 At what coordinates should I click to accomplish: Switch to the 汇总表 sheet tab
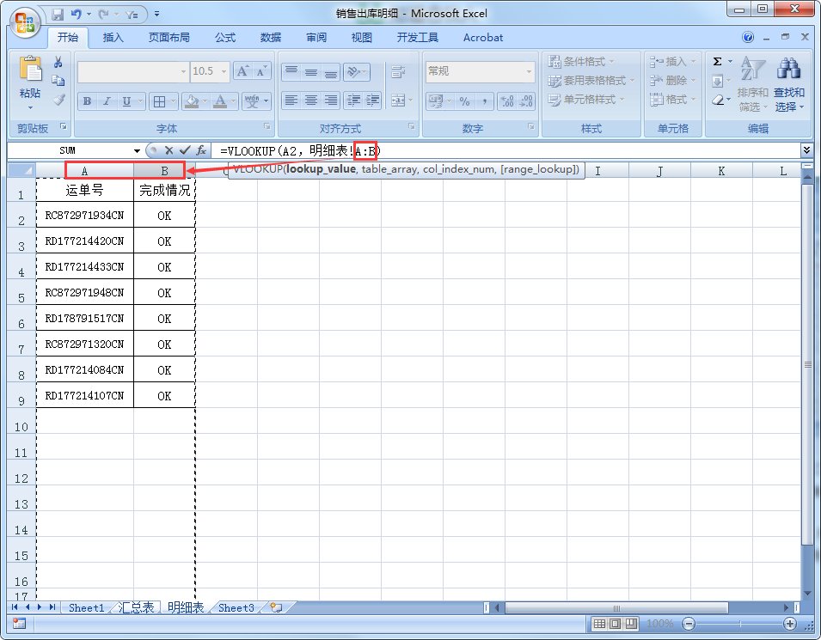(134, 607)
